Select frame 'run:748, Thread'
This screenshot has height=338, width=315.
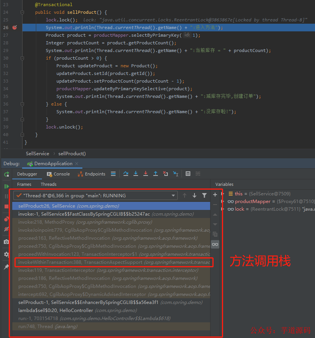coord(111,327)
